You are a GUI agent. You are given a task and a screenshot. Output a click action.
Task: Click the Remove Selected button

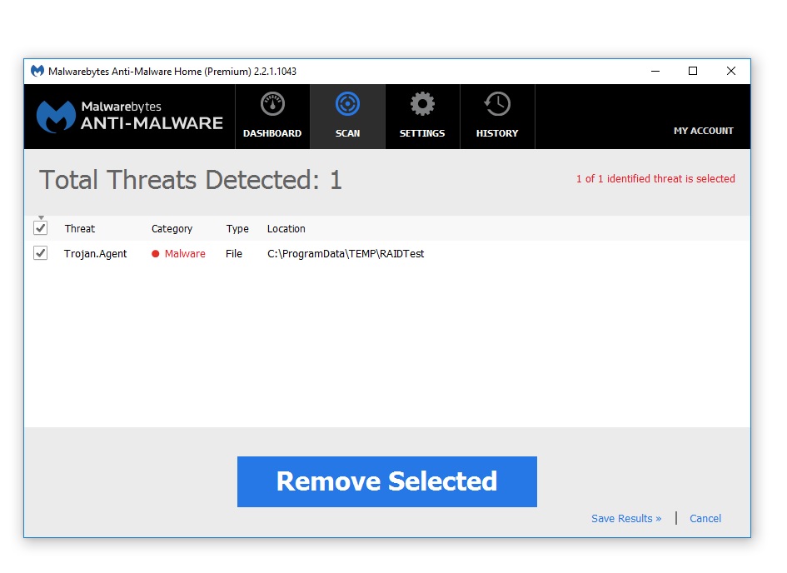(387, 481)
